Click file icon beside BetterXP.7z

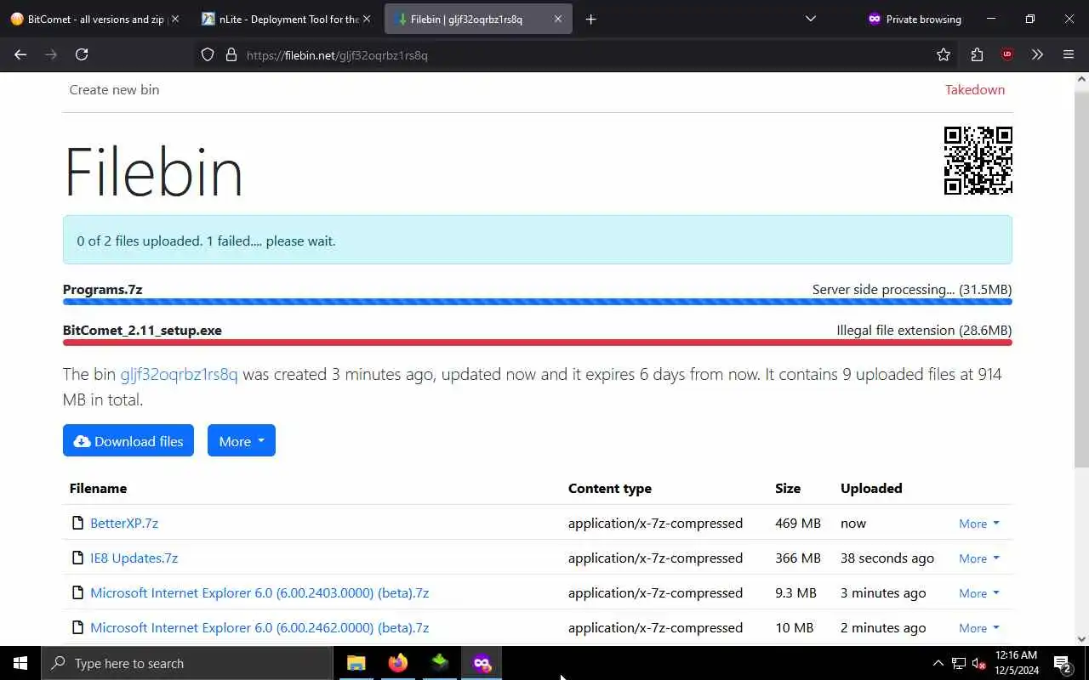click(x=78, y=523)
